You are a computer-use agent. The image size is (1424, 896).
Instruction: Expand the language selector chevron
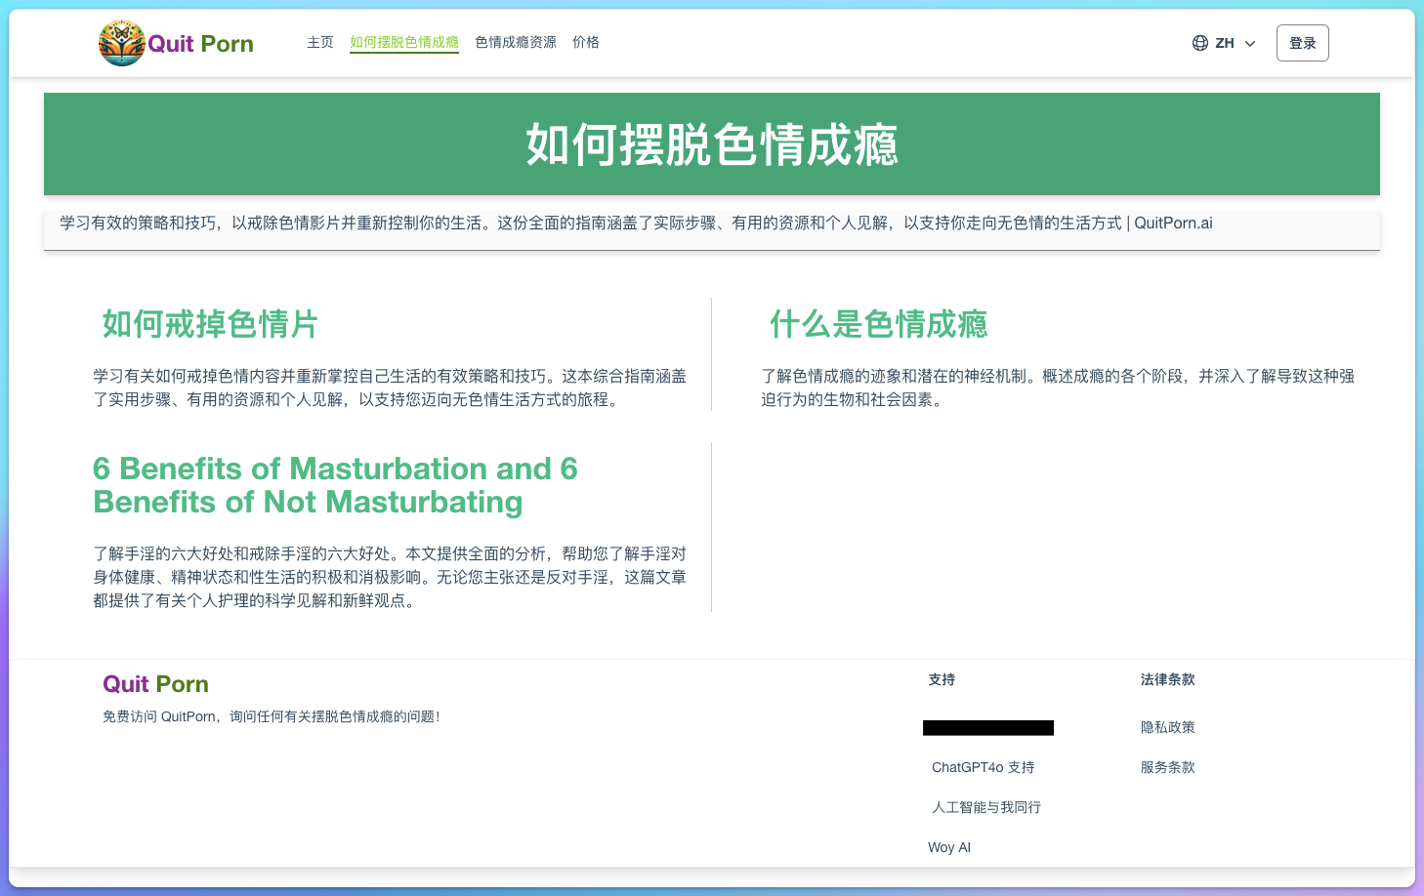1249,44
